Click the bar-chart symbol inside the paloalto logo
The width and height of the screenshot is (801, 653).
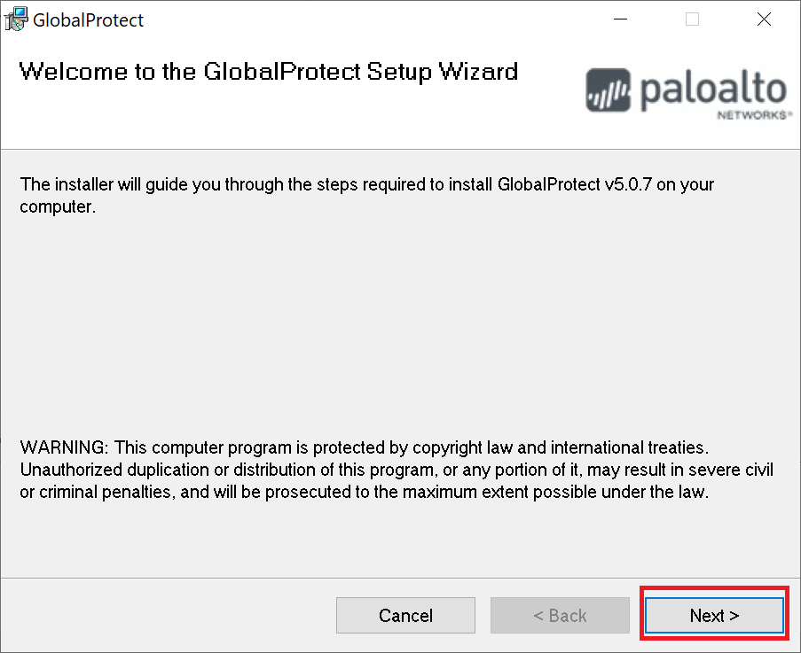(x=608, y=91)
